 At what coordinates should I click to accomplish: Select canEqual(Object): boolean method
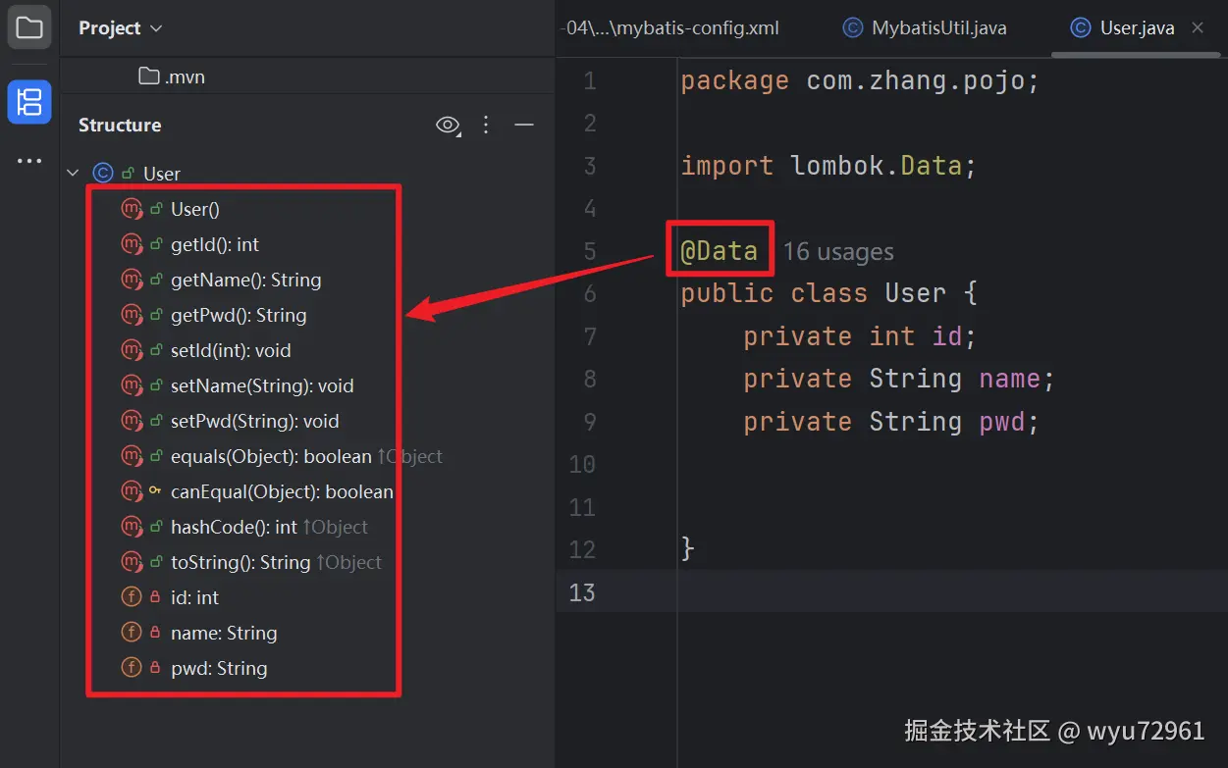[282, 491]
